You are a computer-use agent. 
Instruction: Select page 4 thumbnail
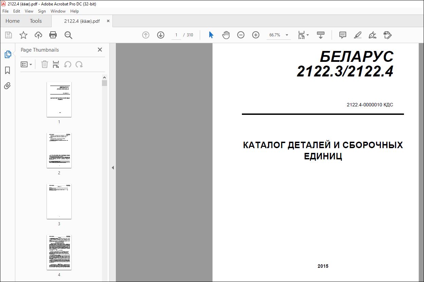click(59, 252)
